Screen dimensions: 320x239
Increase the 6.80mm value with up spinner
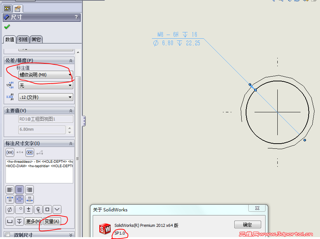(70, 128)
